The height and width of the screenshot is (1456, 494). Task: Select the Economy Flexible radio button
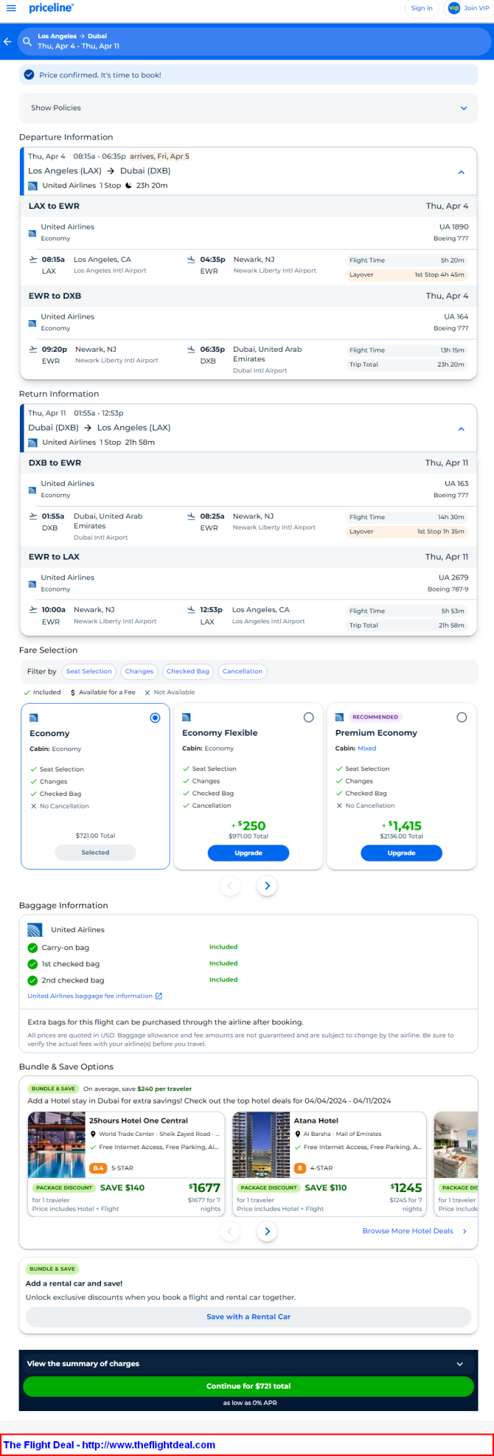pos(308,718)
